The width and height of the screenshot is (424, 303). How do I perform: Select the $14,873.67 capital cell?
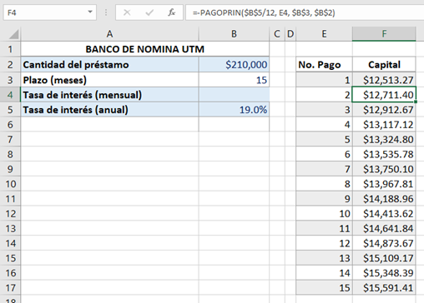[x=384, y=243]
